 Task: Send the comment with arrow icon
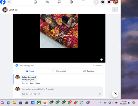click(x=100, y=94)
